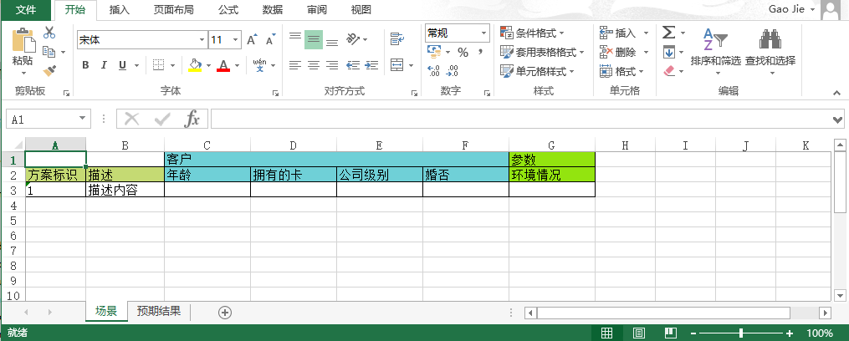The image size is (849, 341).
Task: Click the yellow fill color swatch
Action: click(194, 65)
